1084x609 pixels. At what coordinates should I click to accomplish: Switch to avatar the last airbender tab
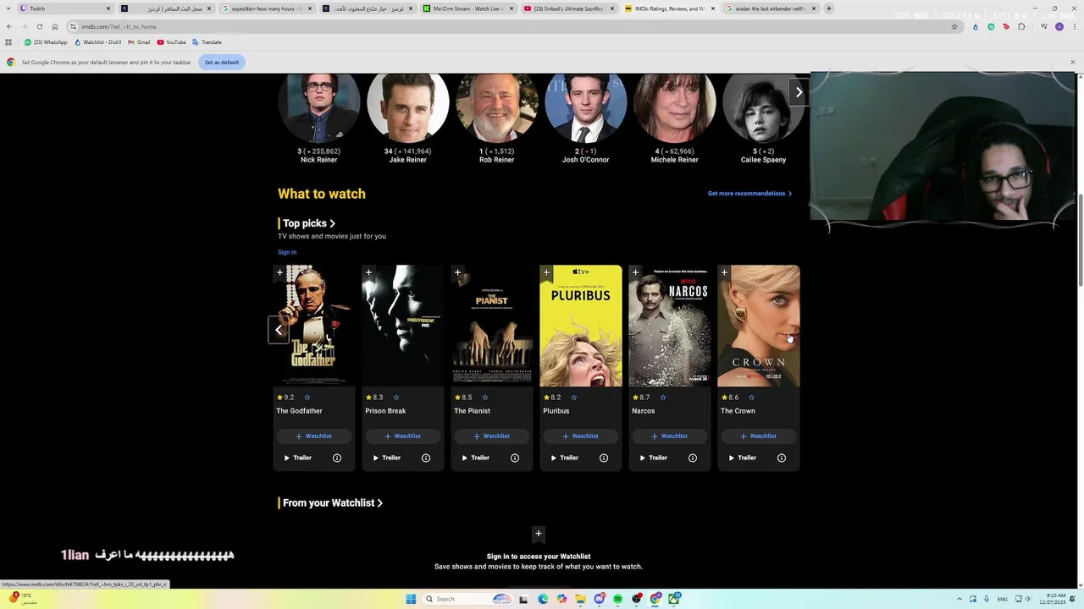coord(771,8)
